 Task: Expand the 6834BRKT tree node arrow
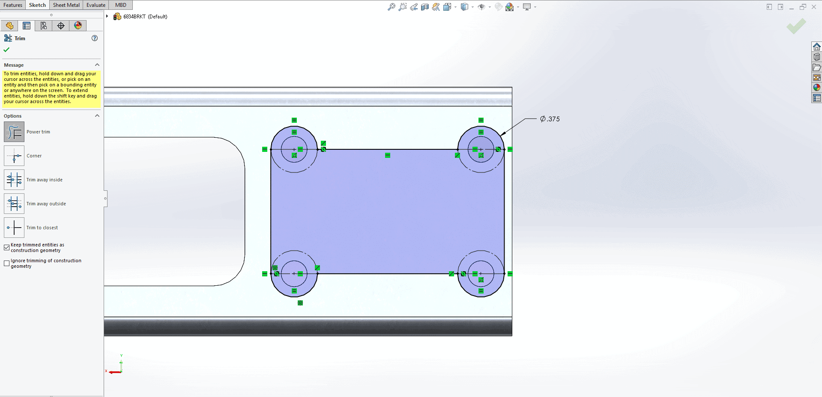(x=107, y=16)
